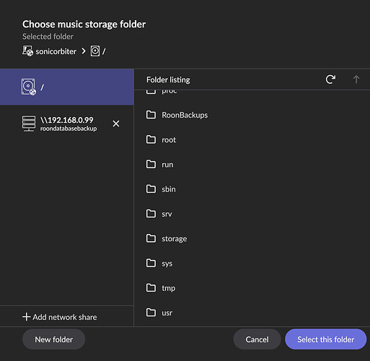Click the disk icon in breadcrumb path
Viewport: 370px width, 361px height.
[x=95, y=51]
